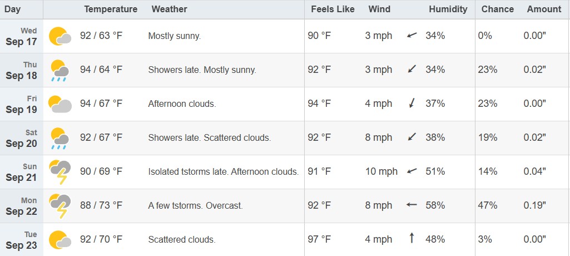Image resolution: width=570 pixels, height=256 pixels.
Task: Click the mostly sunny icon for Sep 17
Action: [x=60, y=36]
